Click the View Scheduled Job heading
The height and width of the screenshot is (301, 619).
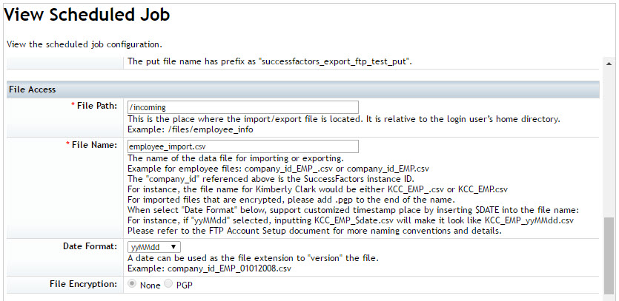pyautogui.click(x=87, y=15)
